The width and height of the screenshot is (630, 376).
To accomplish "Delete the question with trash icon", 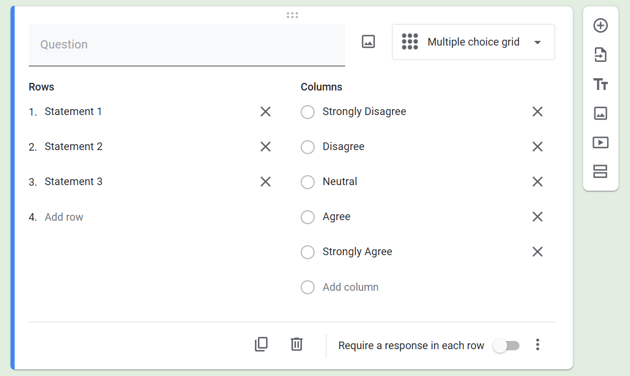I will [297, 344].
